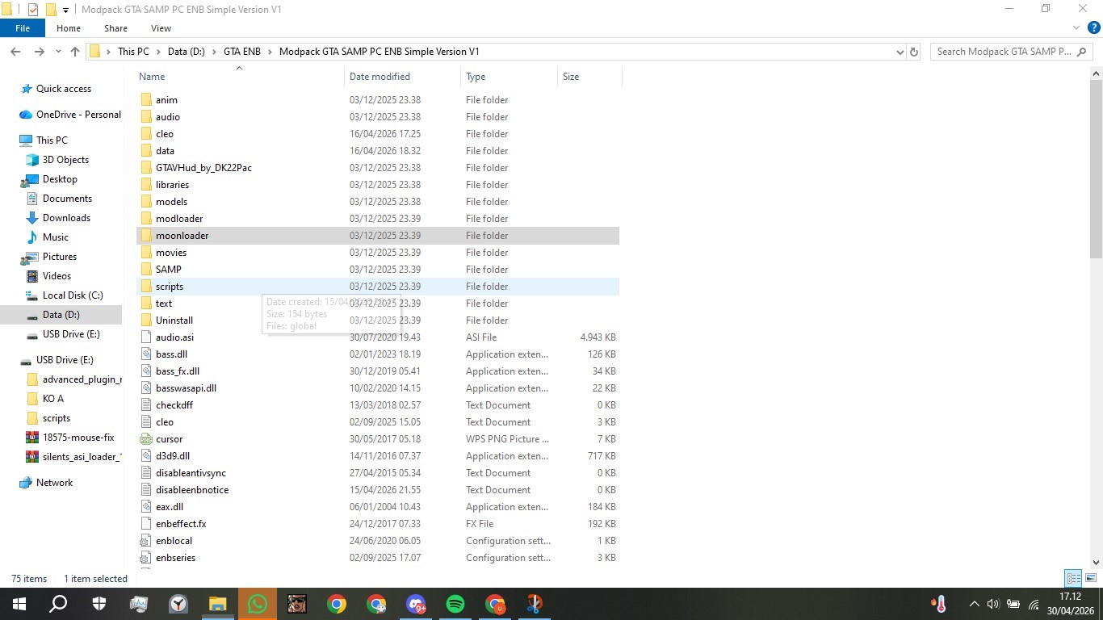This screenshot has width=1103, height=620.
Task: Open the File menu
Action: 23,28
